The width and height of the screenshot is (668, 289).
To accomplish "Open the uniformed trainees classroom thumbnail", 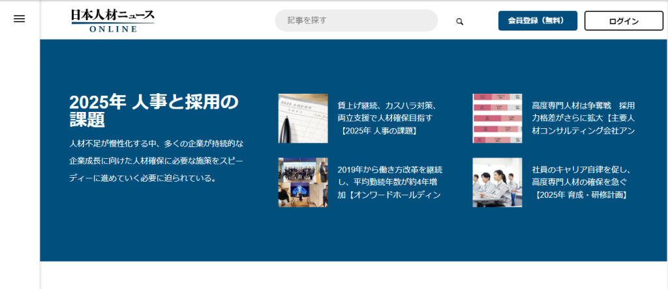I will click(497, 182).
